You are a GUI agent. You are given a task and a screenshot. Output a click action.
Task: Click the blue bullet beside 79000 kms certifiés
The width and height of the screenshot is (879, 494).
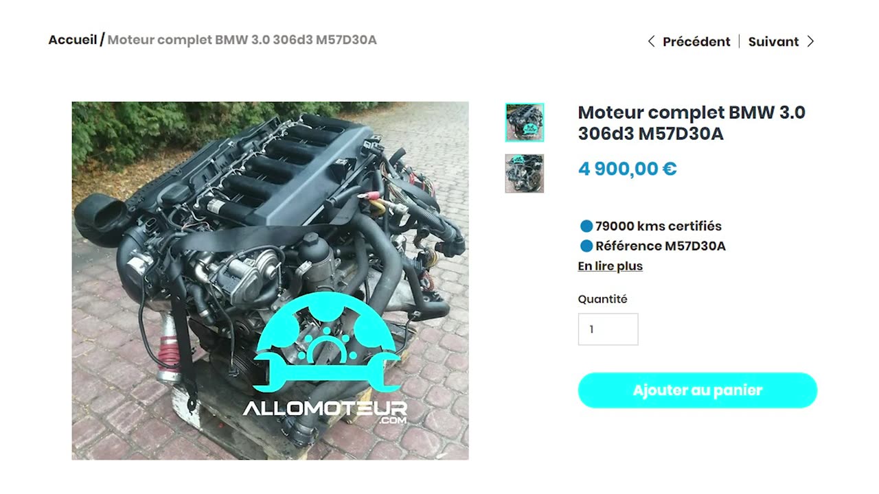[x=586, y=226]
